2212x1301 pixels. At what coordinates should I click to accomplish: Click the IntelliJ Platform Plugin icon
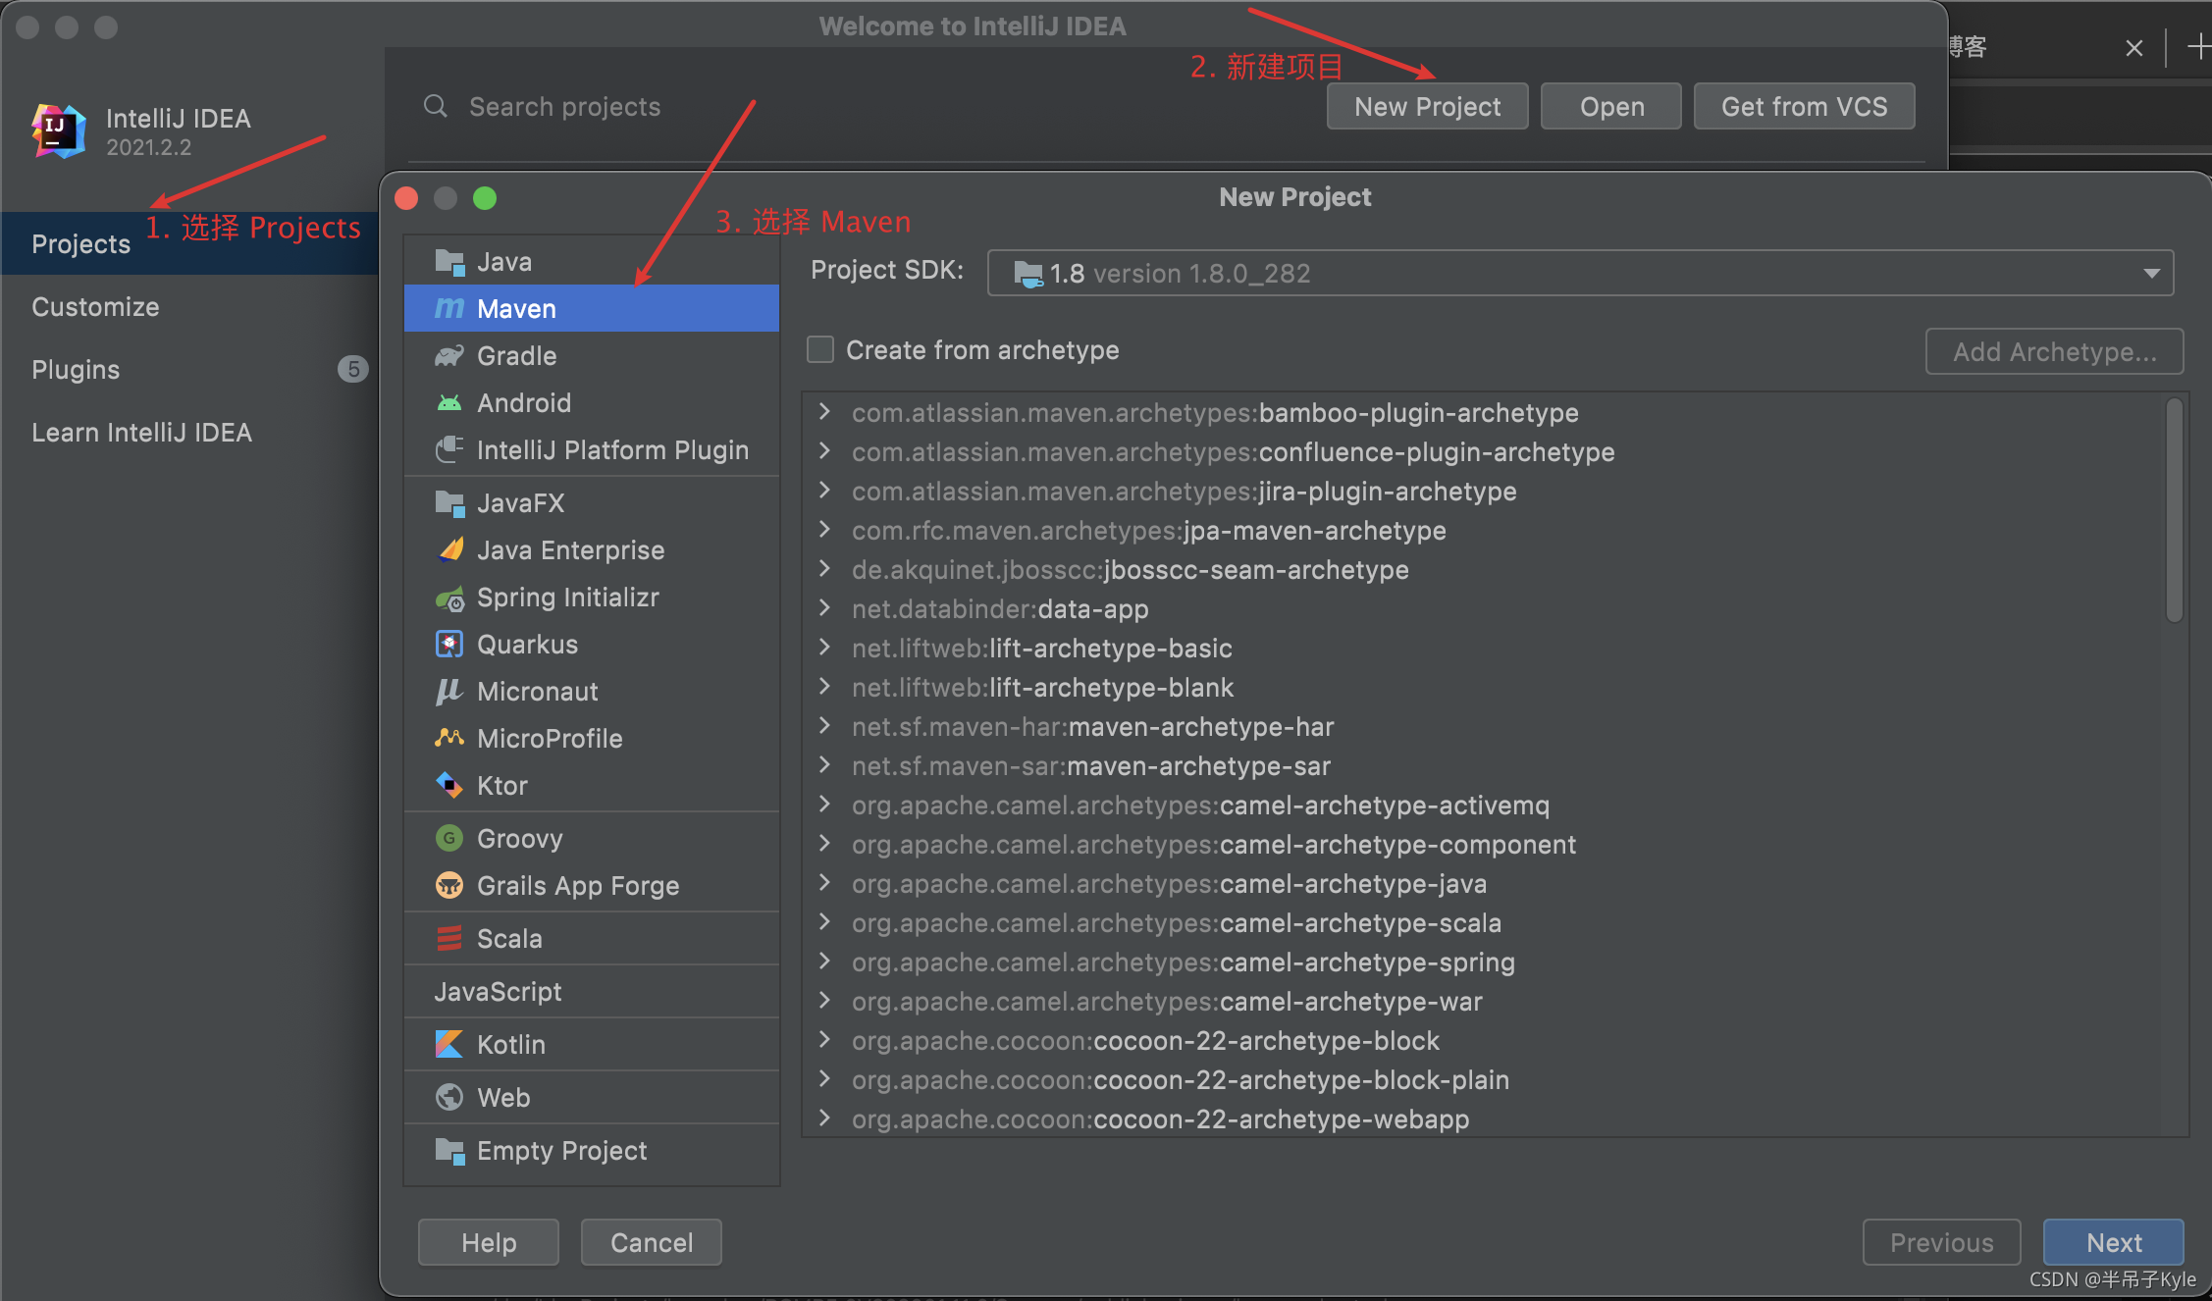pyautogui.click(x=449, y=450)
